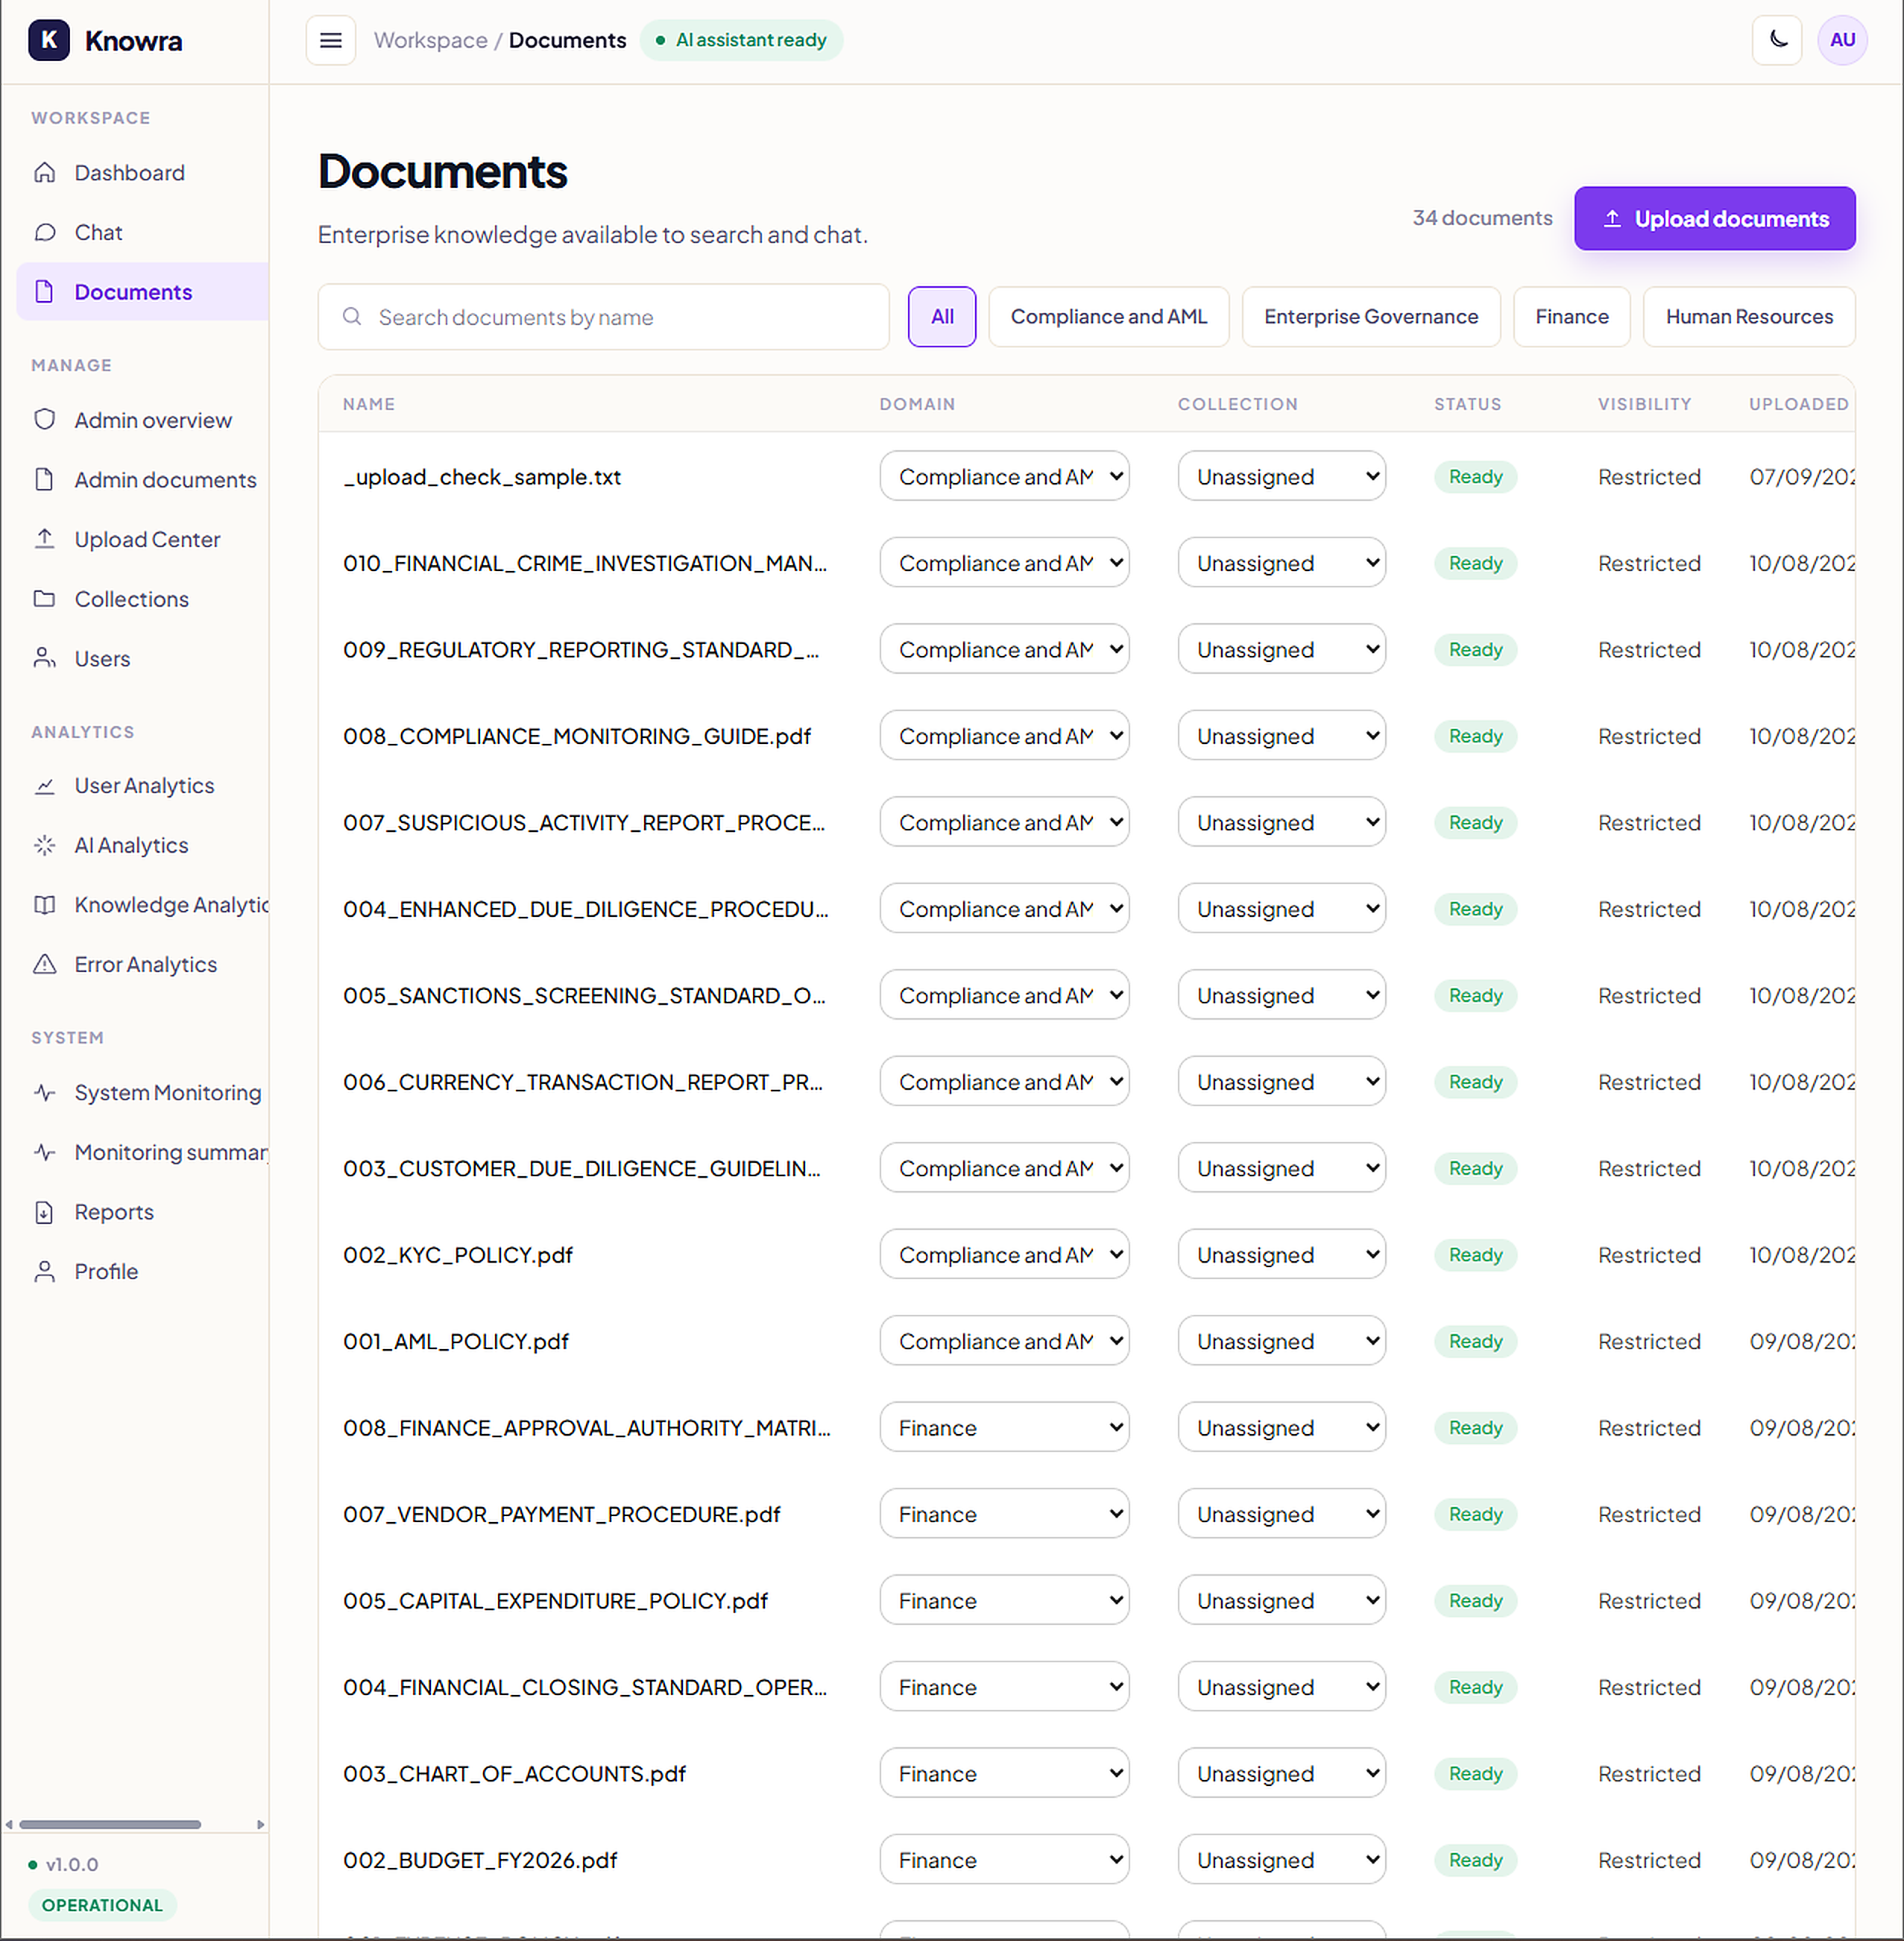1904x1941 pixels.
Task: Open domain dropdown for 002_BUDGET_FY2026.pdf
Action: 1004,1860
